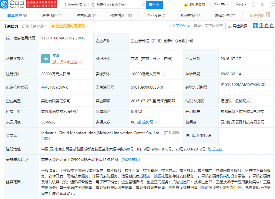Image resolution: width=275 pixels, height=199 pixels.
Task: Select former name 四川航天云网科技有限公司
Action: tap(243, 122)
